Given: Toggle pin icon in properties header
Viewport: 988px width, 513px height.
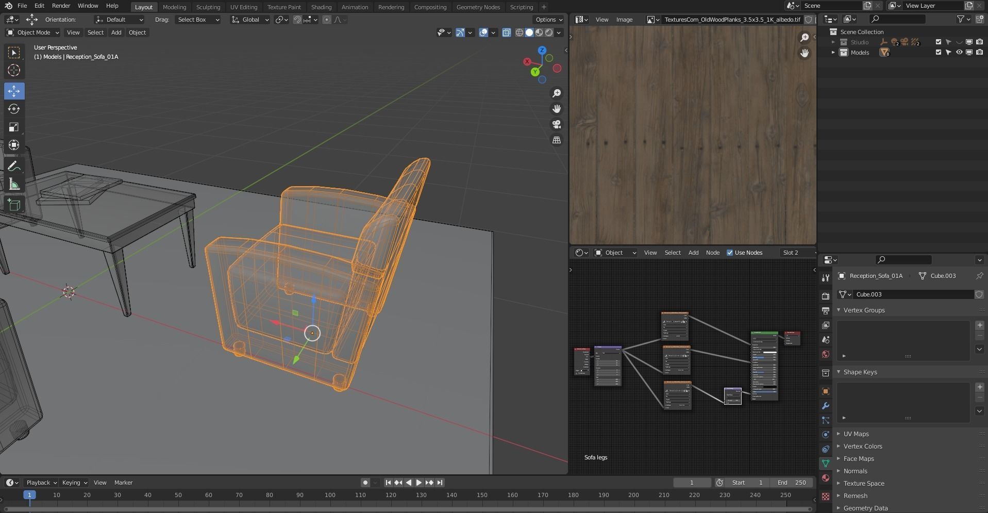Looking at the screenshot, I should tap(979, 276).
